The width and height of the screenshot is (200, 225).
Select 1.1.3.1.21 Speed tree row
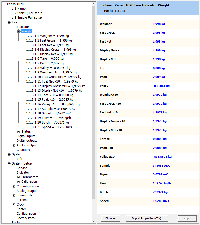pyautogui.click(x=49, y=127)
